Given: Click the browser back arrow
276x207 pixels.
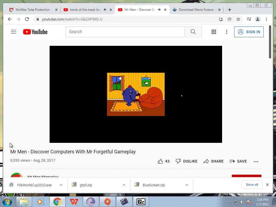Looking at the screenshot, I should [10, 19].
